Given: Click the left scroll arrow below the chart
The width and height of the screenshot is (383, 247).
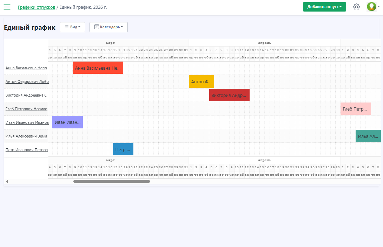Looking at the screenshot, I should coord(7,181).
